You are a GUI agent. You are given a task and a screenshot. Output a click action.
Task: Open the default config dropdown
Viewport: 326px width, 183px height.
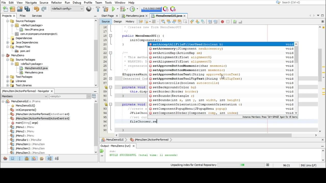(67, 9)
